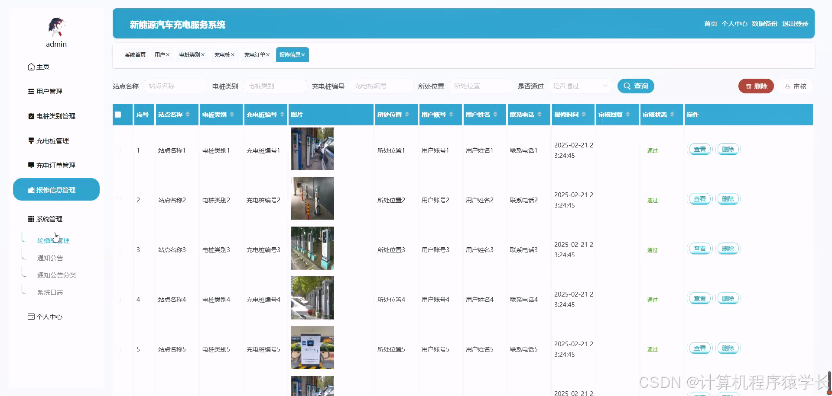The height and width of the screenshot is (396, 832).
Task: Open 电桩类别管理 sidebar menu
Action: [52, 116]
